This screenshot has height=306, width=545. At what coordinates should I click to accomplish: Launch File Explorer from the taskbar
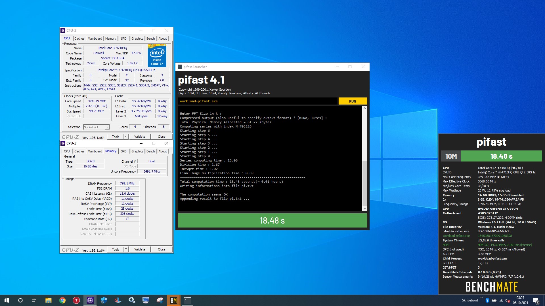pyautogui.click(x=49, y=300)
